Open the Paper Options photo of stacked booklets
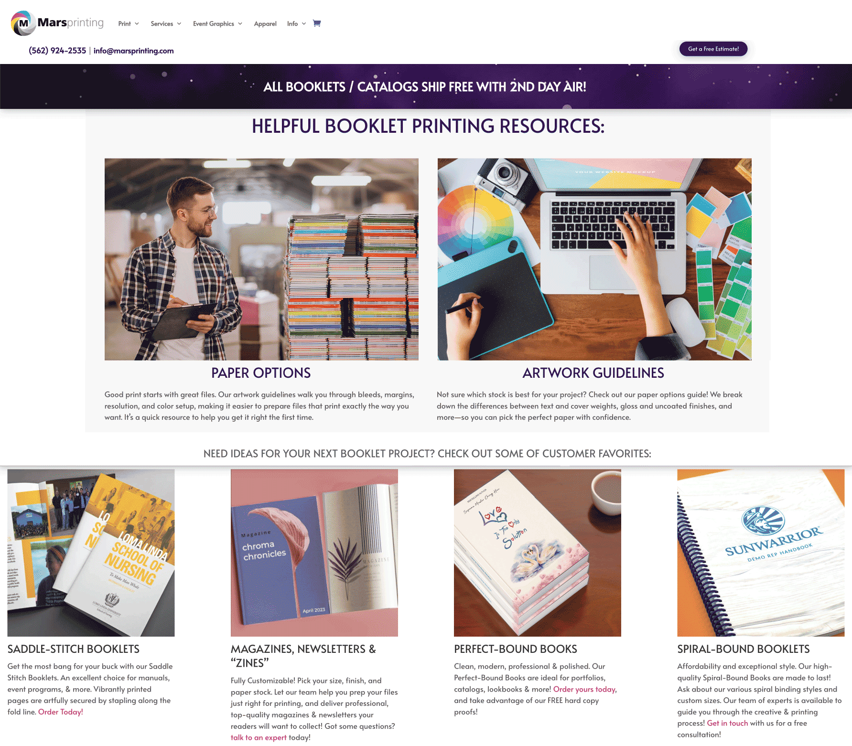852x746 pixels. [261, 259]
